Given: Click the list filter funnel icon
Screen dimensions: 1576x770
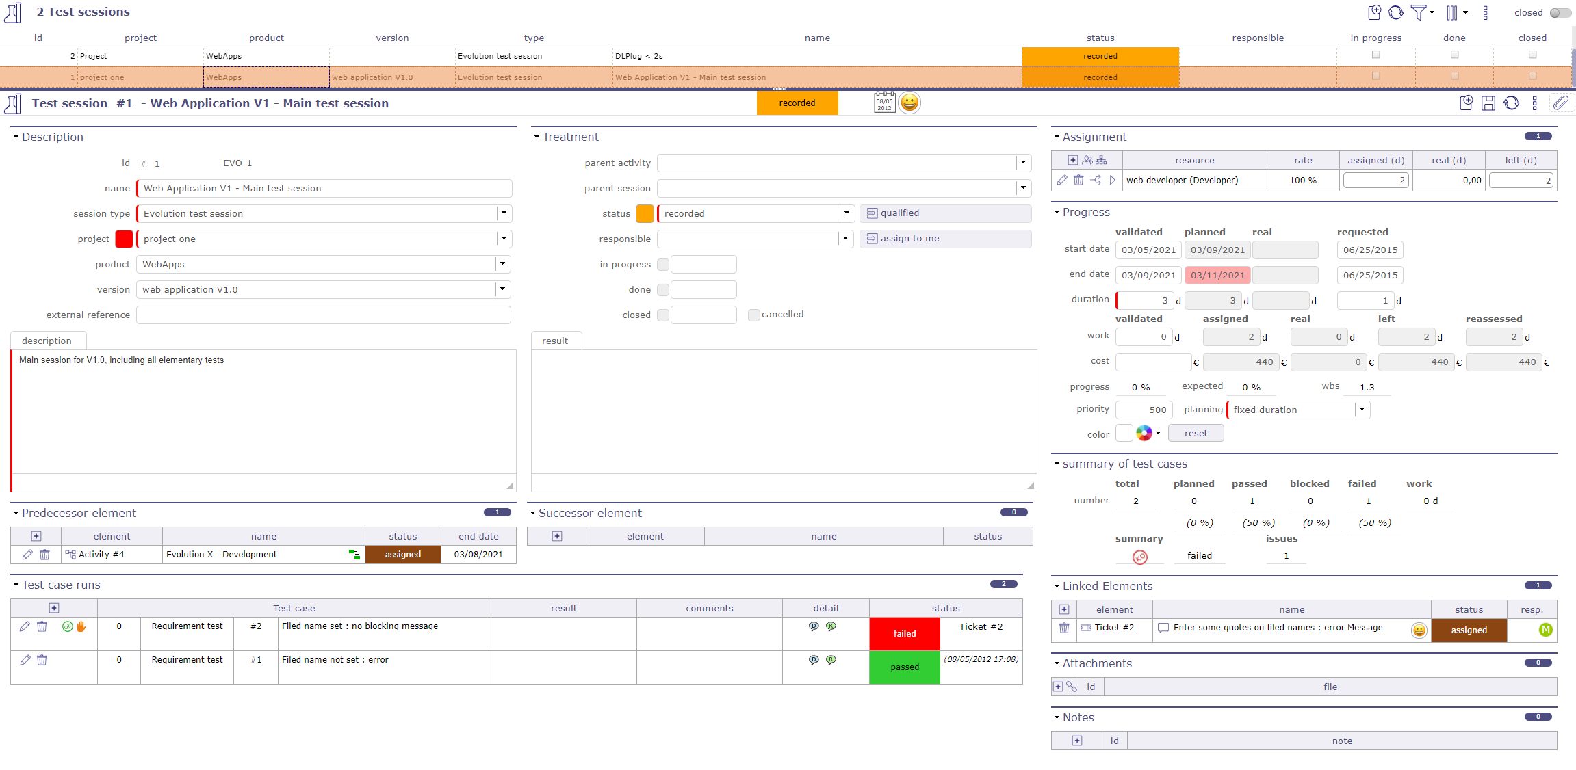Looking at the screenshot, I should pos(1418,12).
